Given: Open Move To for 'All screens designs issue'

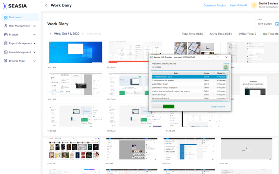Looking at the screenshot, I should tap(221, 77).
